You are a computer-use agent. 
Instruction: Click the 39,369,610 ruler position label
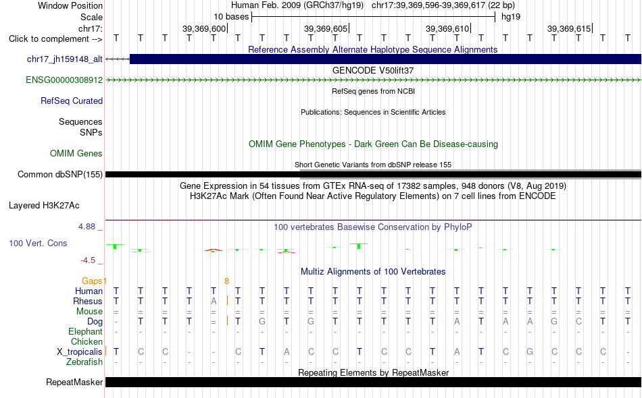pyautogui.click(x=447, y=28)
